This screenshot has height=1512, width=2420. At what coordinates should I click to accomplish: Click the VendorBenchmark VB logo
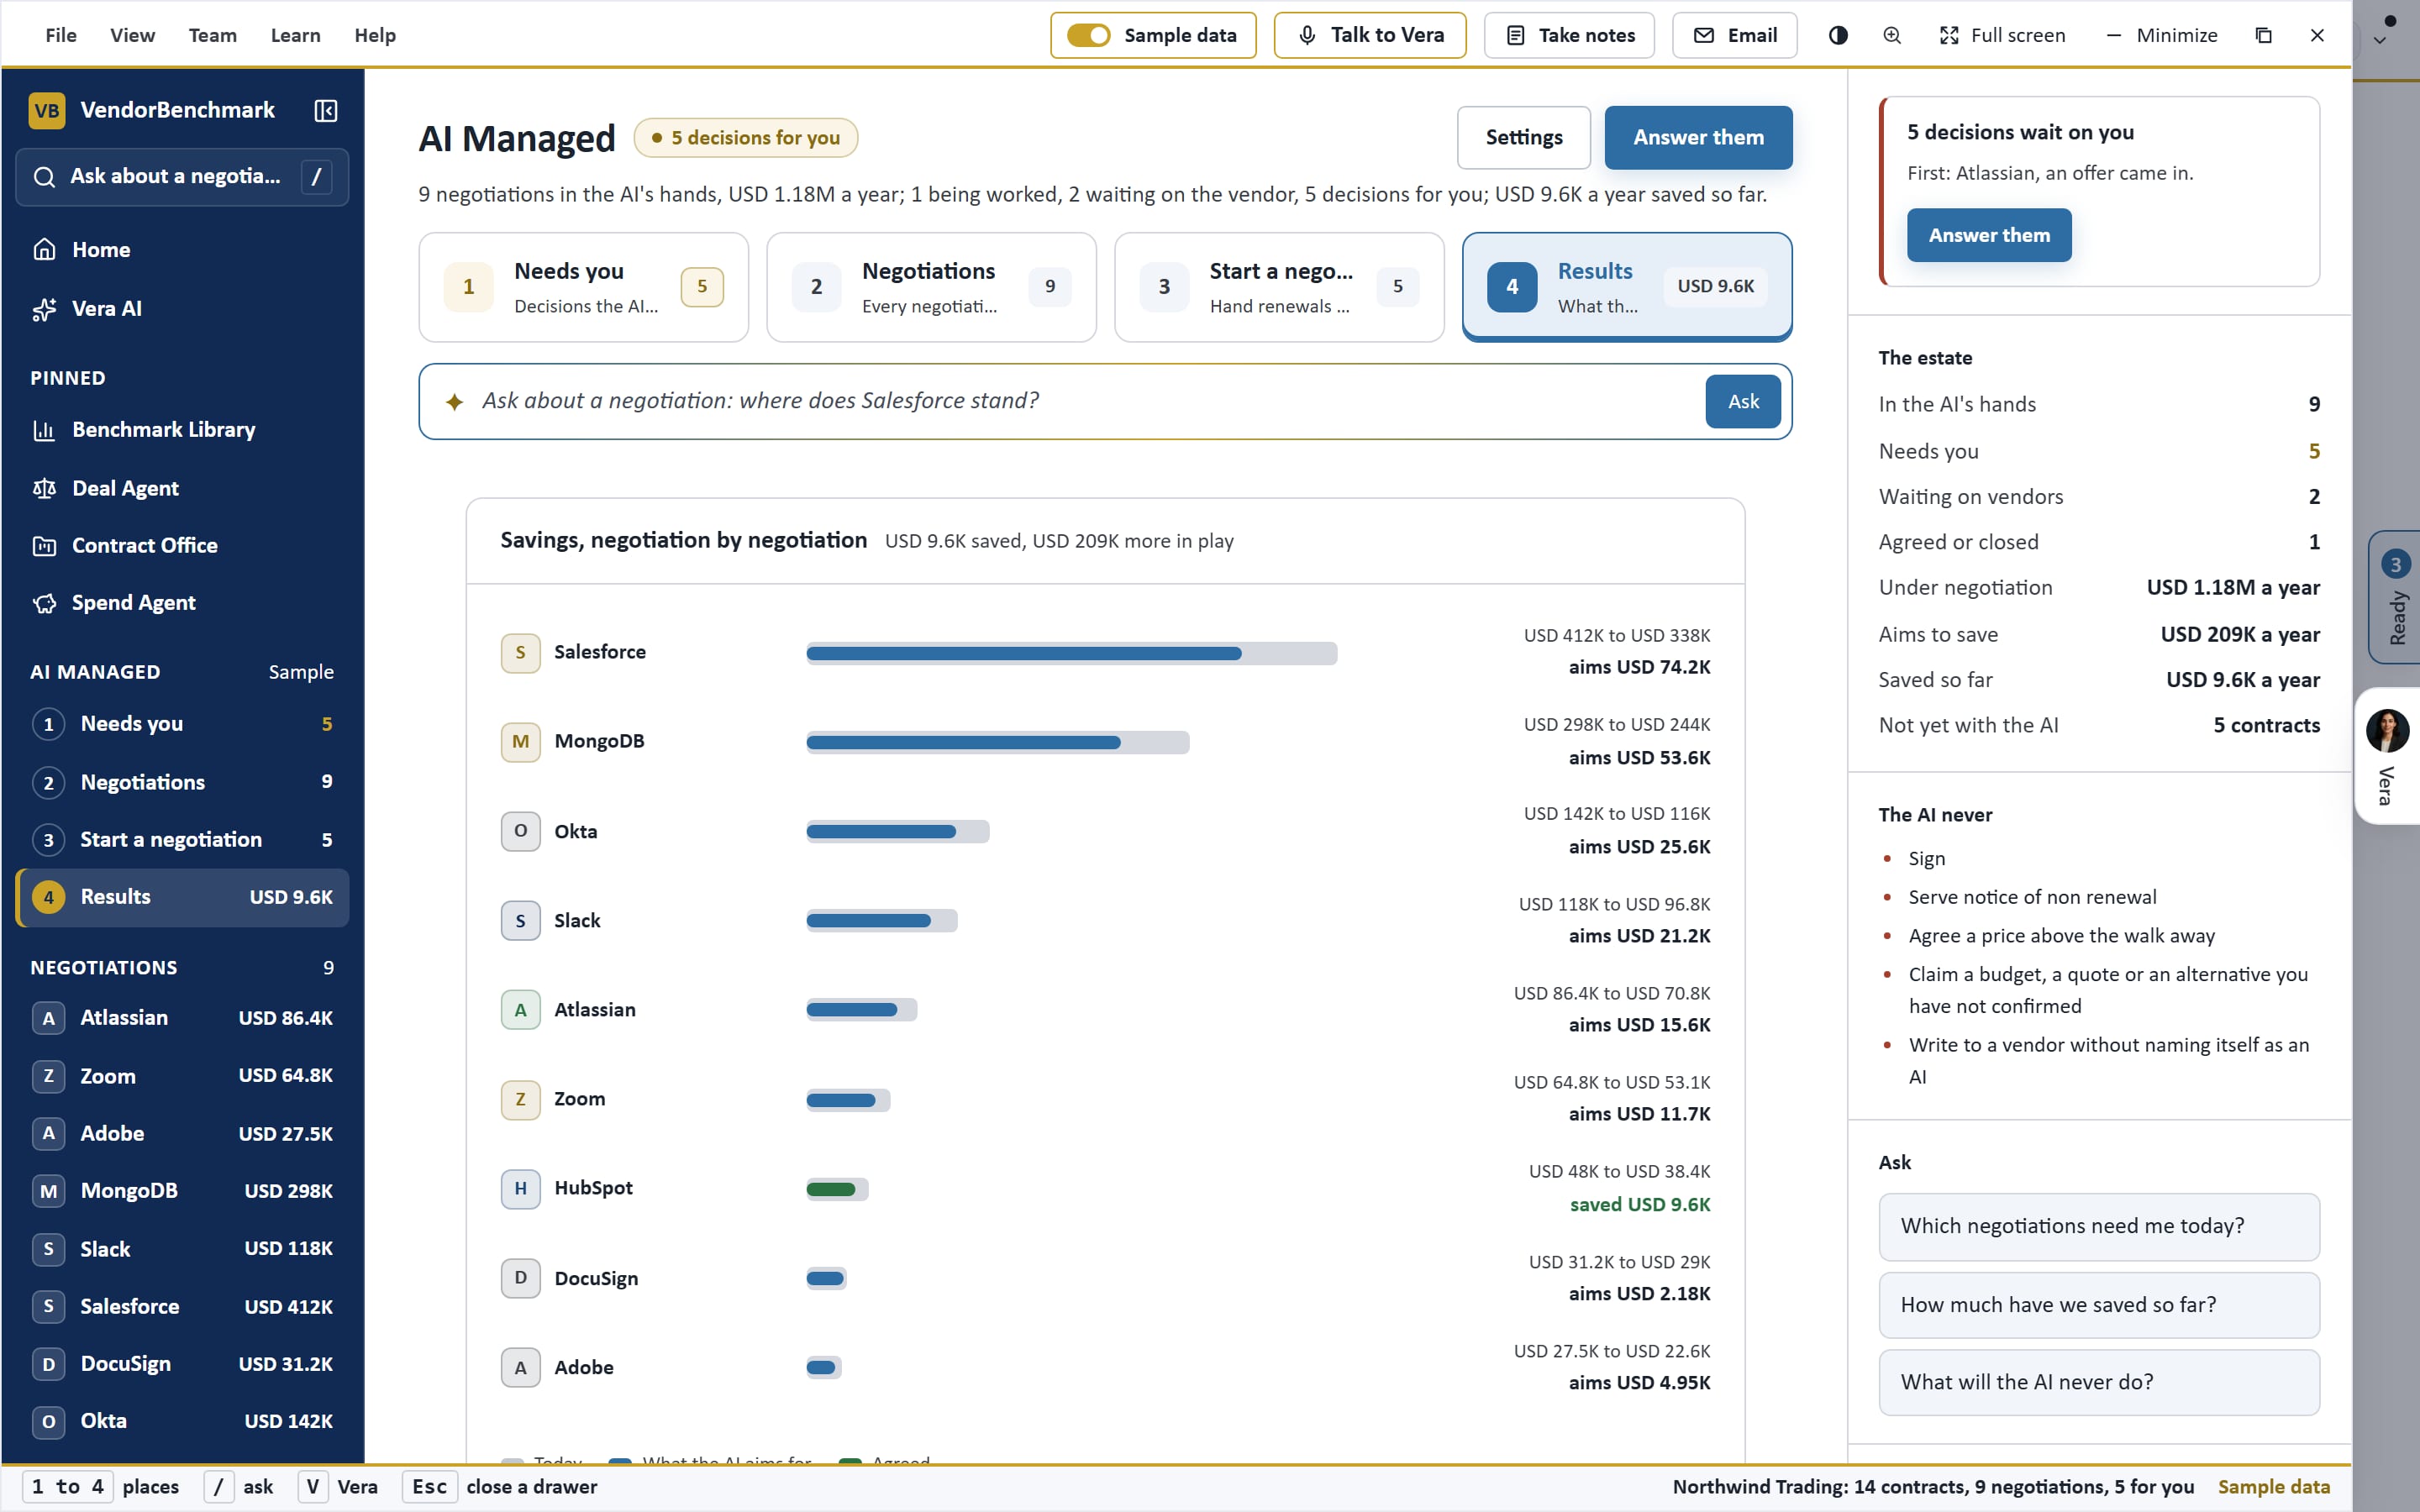click(x=47, y=110)
